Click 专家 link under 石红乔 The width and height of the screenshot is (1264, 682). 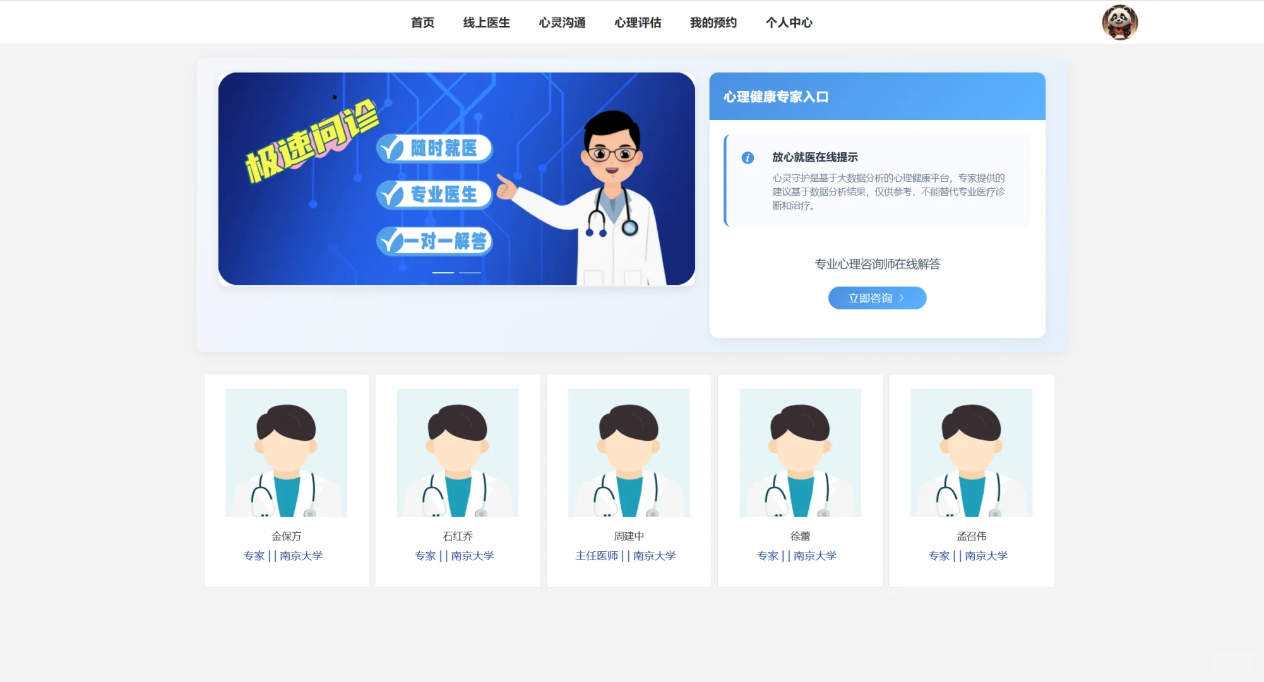tap(424, 556)
